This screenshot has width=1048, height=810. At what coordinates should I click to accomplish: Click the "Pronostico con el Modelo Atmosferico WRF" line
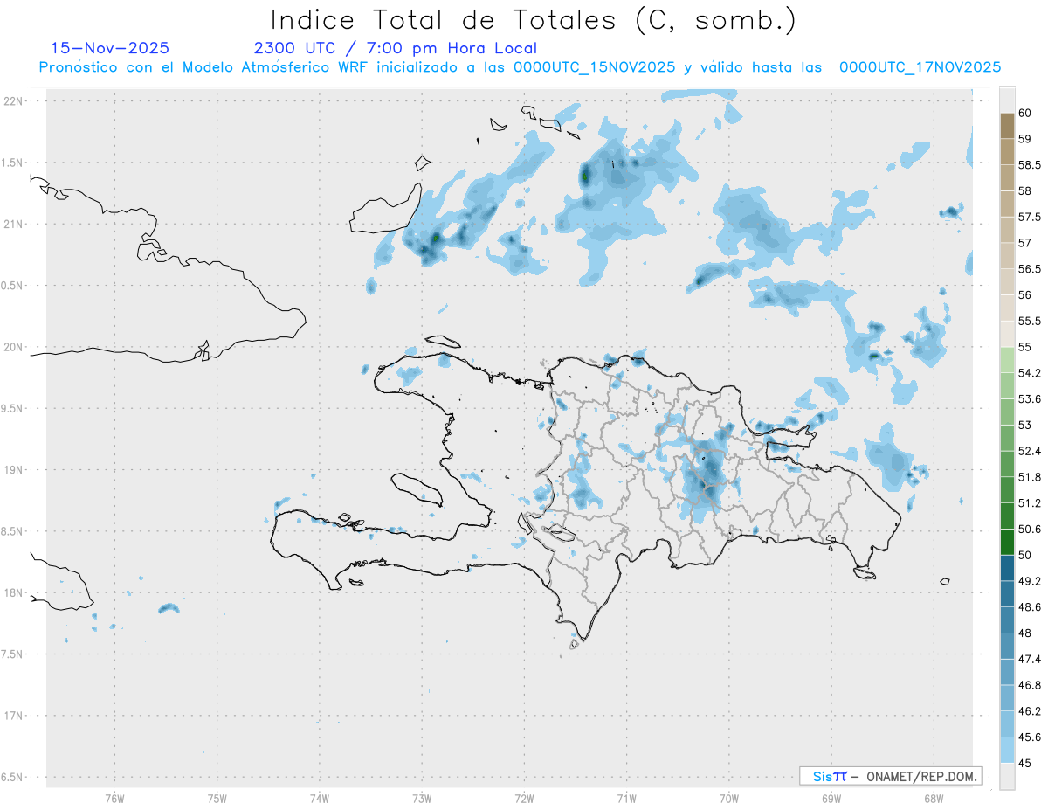pyautogui.click(x=520, y=67)
